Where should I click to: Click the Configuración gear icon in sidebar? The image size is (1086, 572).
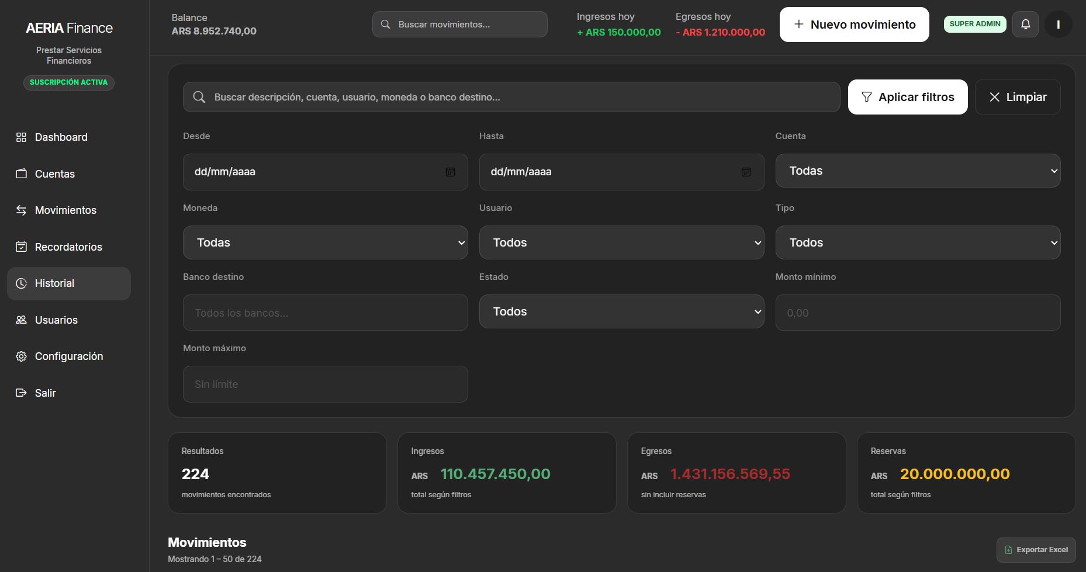(21, 356)
